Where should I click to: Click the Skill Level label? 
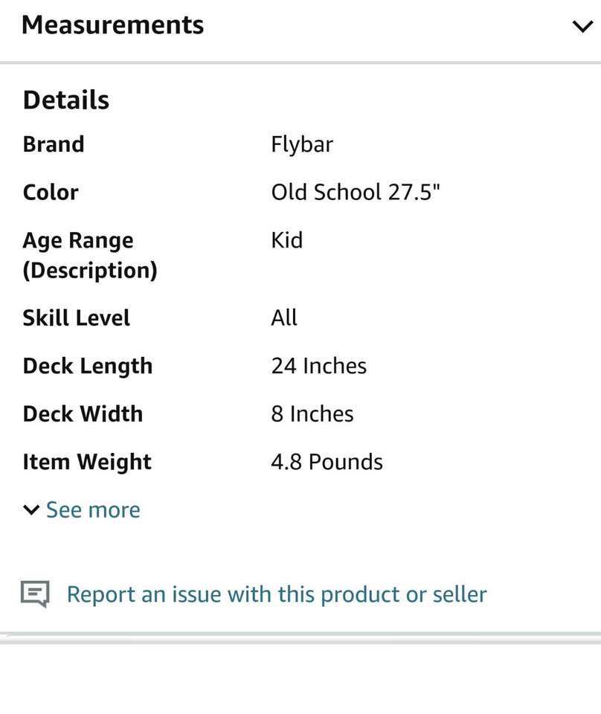[x=77, y=318]
